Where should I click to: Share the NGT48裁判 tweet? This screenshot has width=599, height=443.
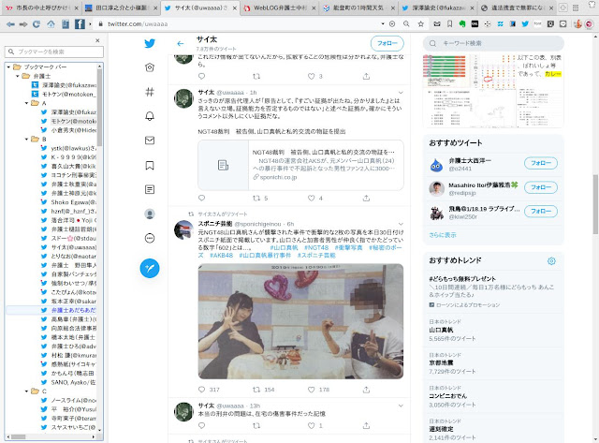click(366, 198)
